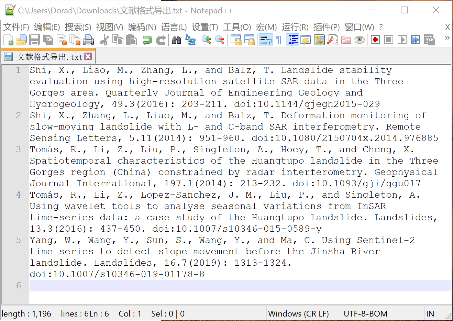
Task: Open the 文件(F) menu
Action: tap(16, 27)
